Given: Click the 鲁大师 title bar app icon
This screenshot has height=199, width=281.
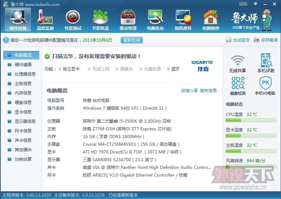Looking at the screenshot, I should [x=6, y=4].
